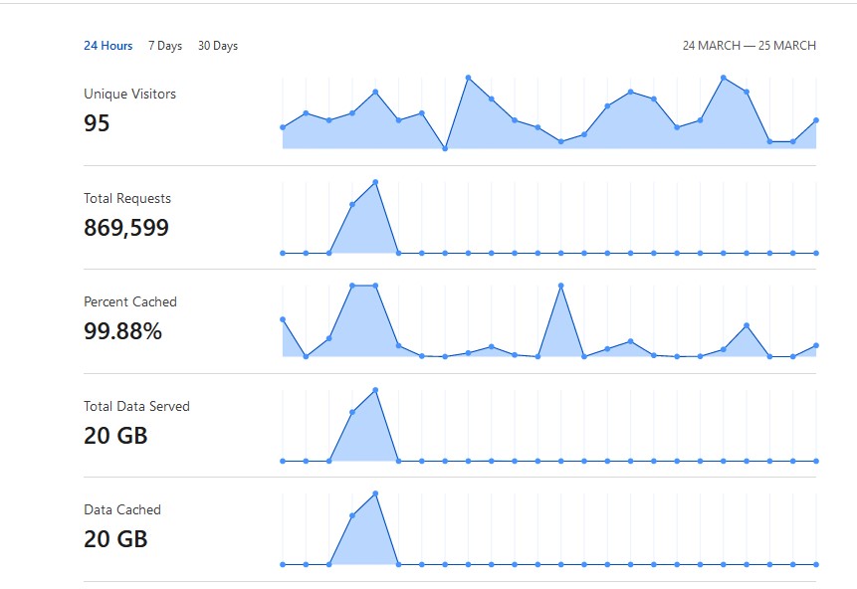Open the Total Requests metric label
857x589 pixels.
pyautogui.click(x=127, y=199)
